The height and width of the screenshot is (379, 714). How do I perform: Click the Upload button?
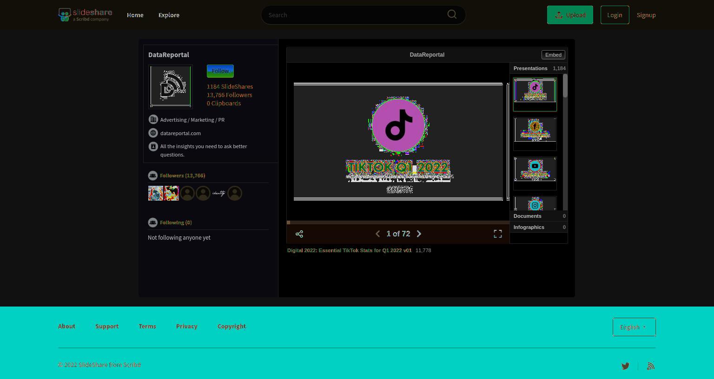tap(570, 15)
